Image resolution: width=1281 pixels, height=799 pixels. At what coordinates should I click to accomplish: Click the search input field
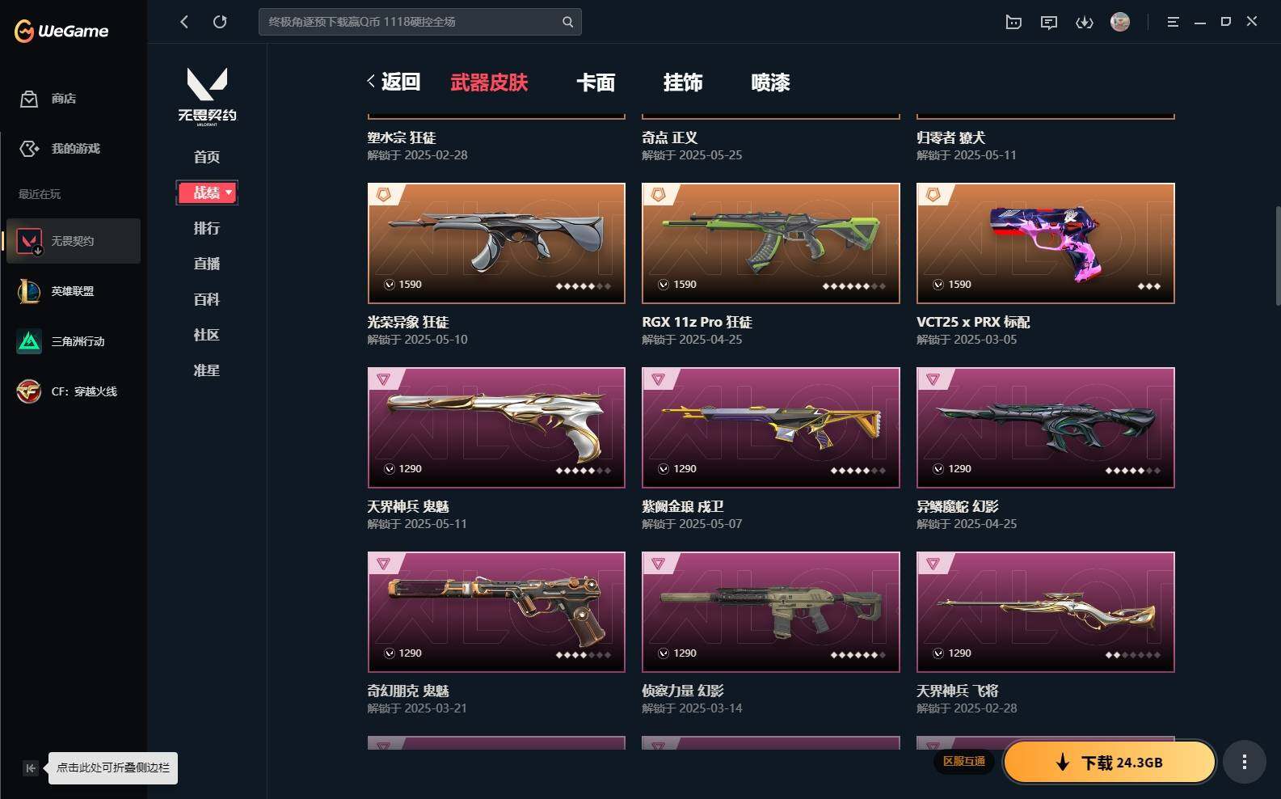click(412, 22)
